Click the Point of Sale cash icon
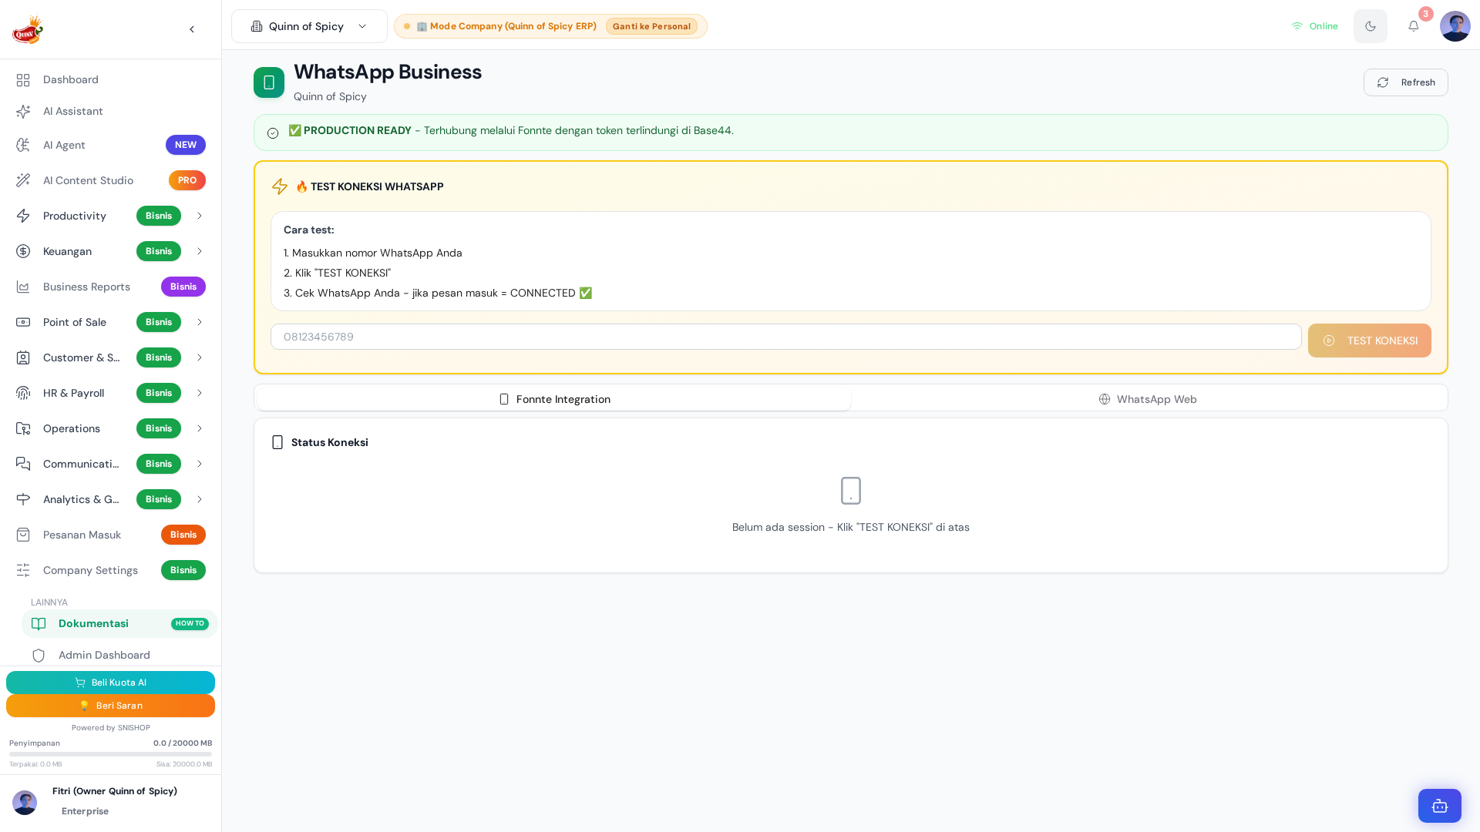The image size is (1480, 832). coord(23,322)
